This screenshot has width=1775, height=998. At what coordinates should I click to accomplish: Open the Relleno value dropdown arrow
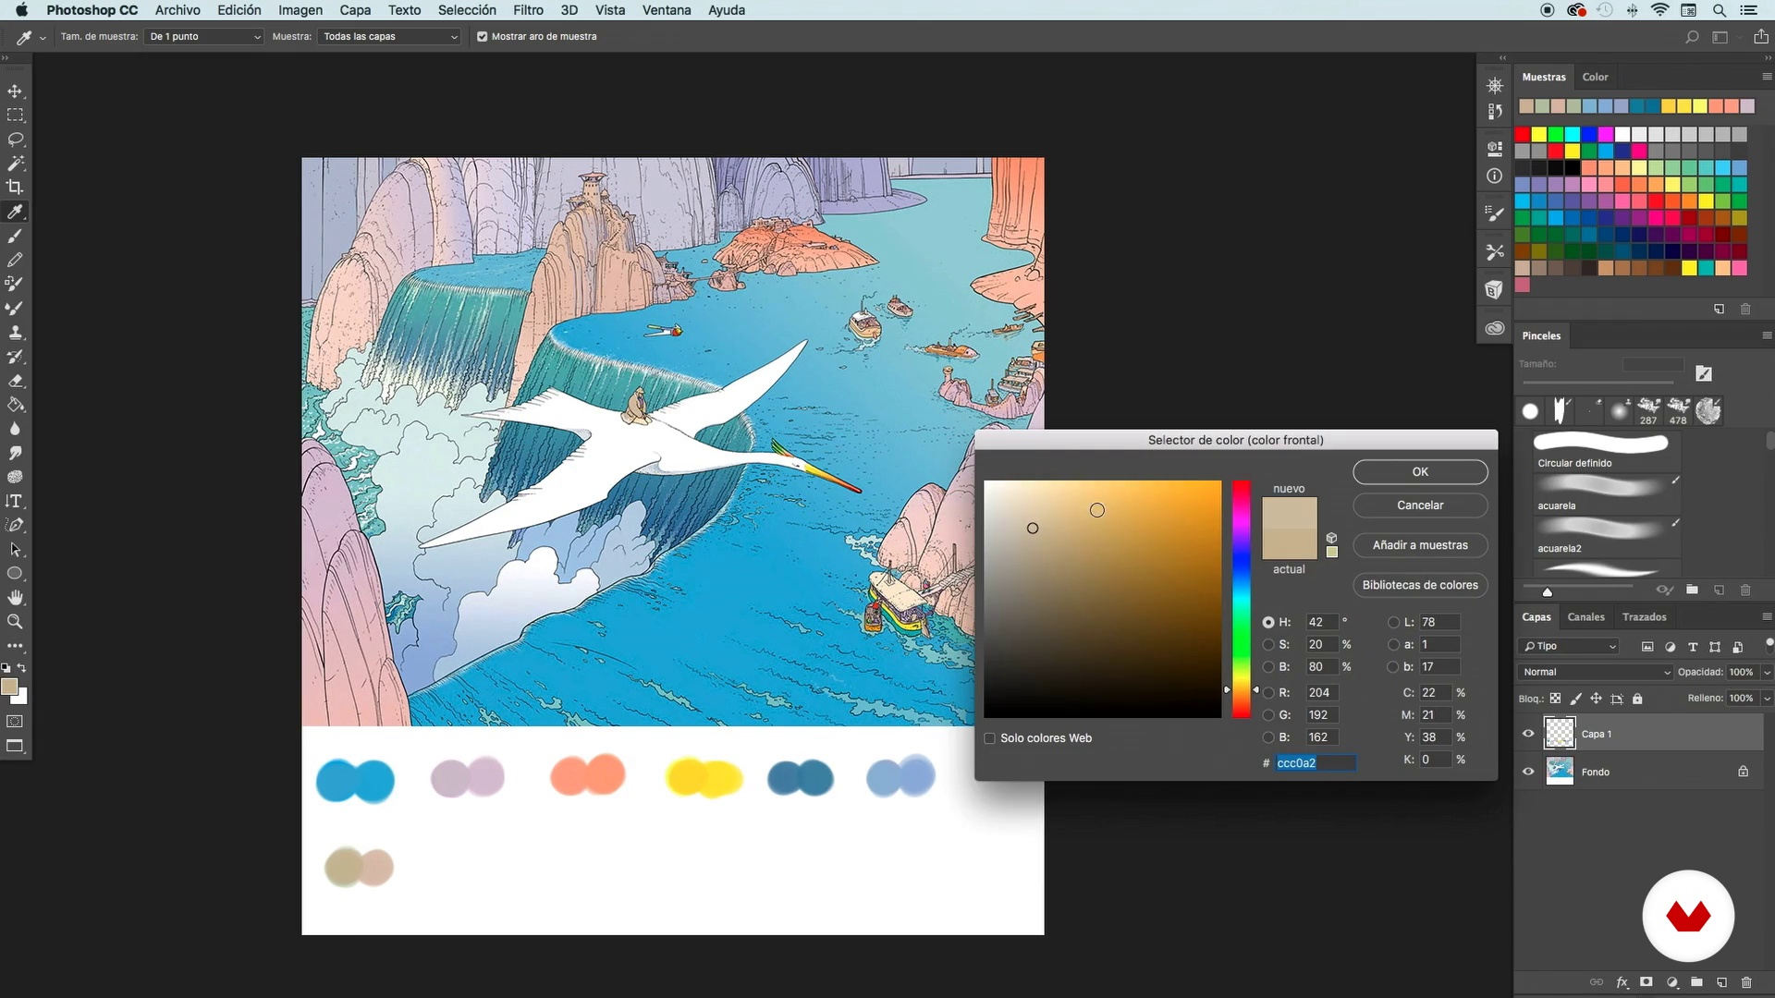pyautogui.click(x=1767, y=698)
